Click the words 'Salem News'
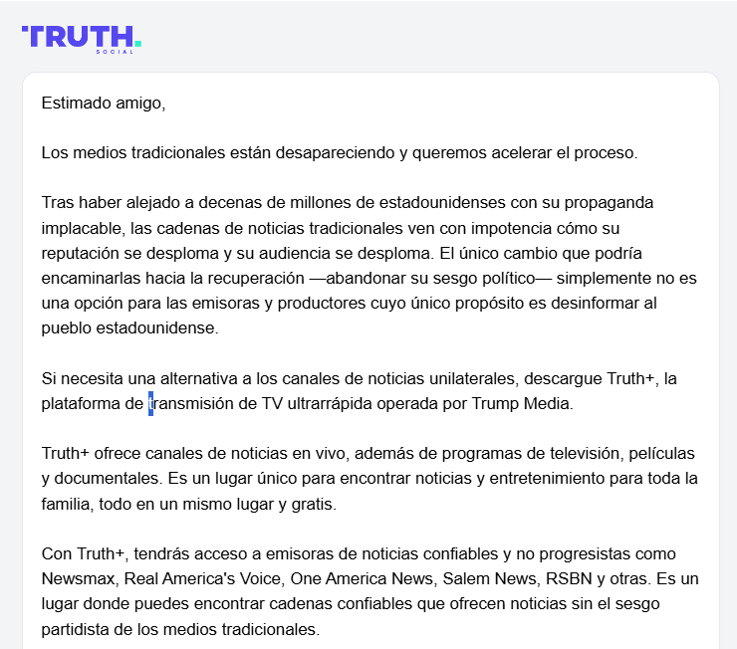 [x=489, y=579]
